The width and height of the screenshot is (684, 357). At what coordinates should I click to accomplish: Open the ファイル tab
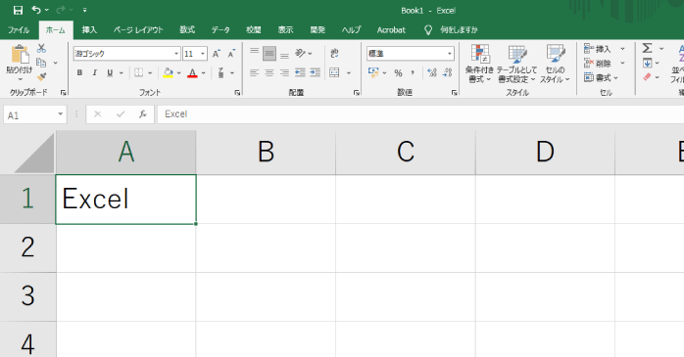click(19, 30)
